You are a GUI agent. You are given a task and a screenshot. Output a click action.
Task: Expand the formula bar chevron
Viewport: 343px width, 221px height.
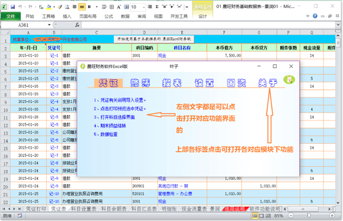point(338,25)
